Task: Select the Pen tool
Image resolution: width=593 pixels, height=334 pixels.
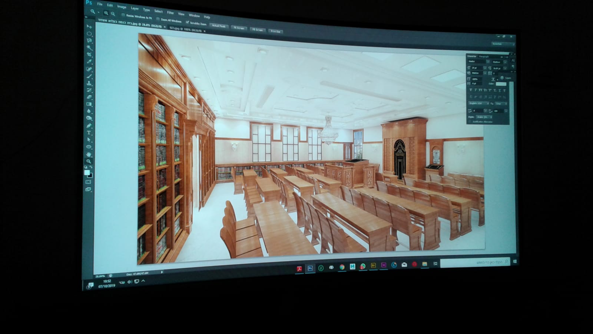Action: pos(89,125)
